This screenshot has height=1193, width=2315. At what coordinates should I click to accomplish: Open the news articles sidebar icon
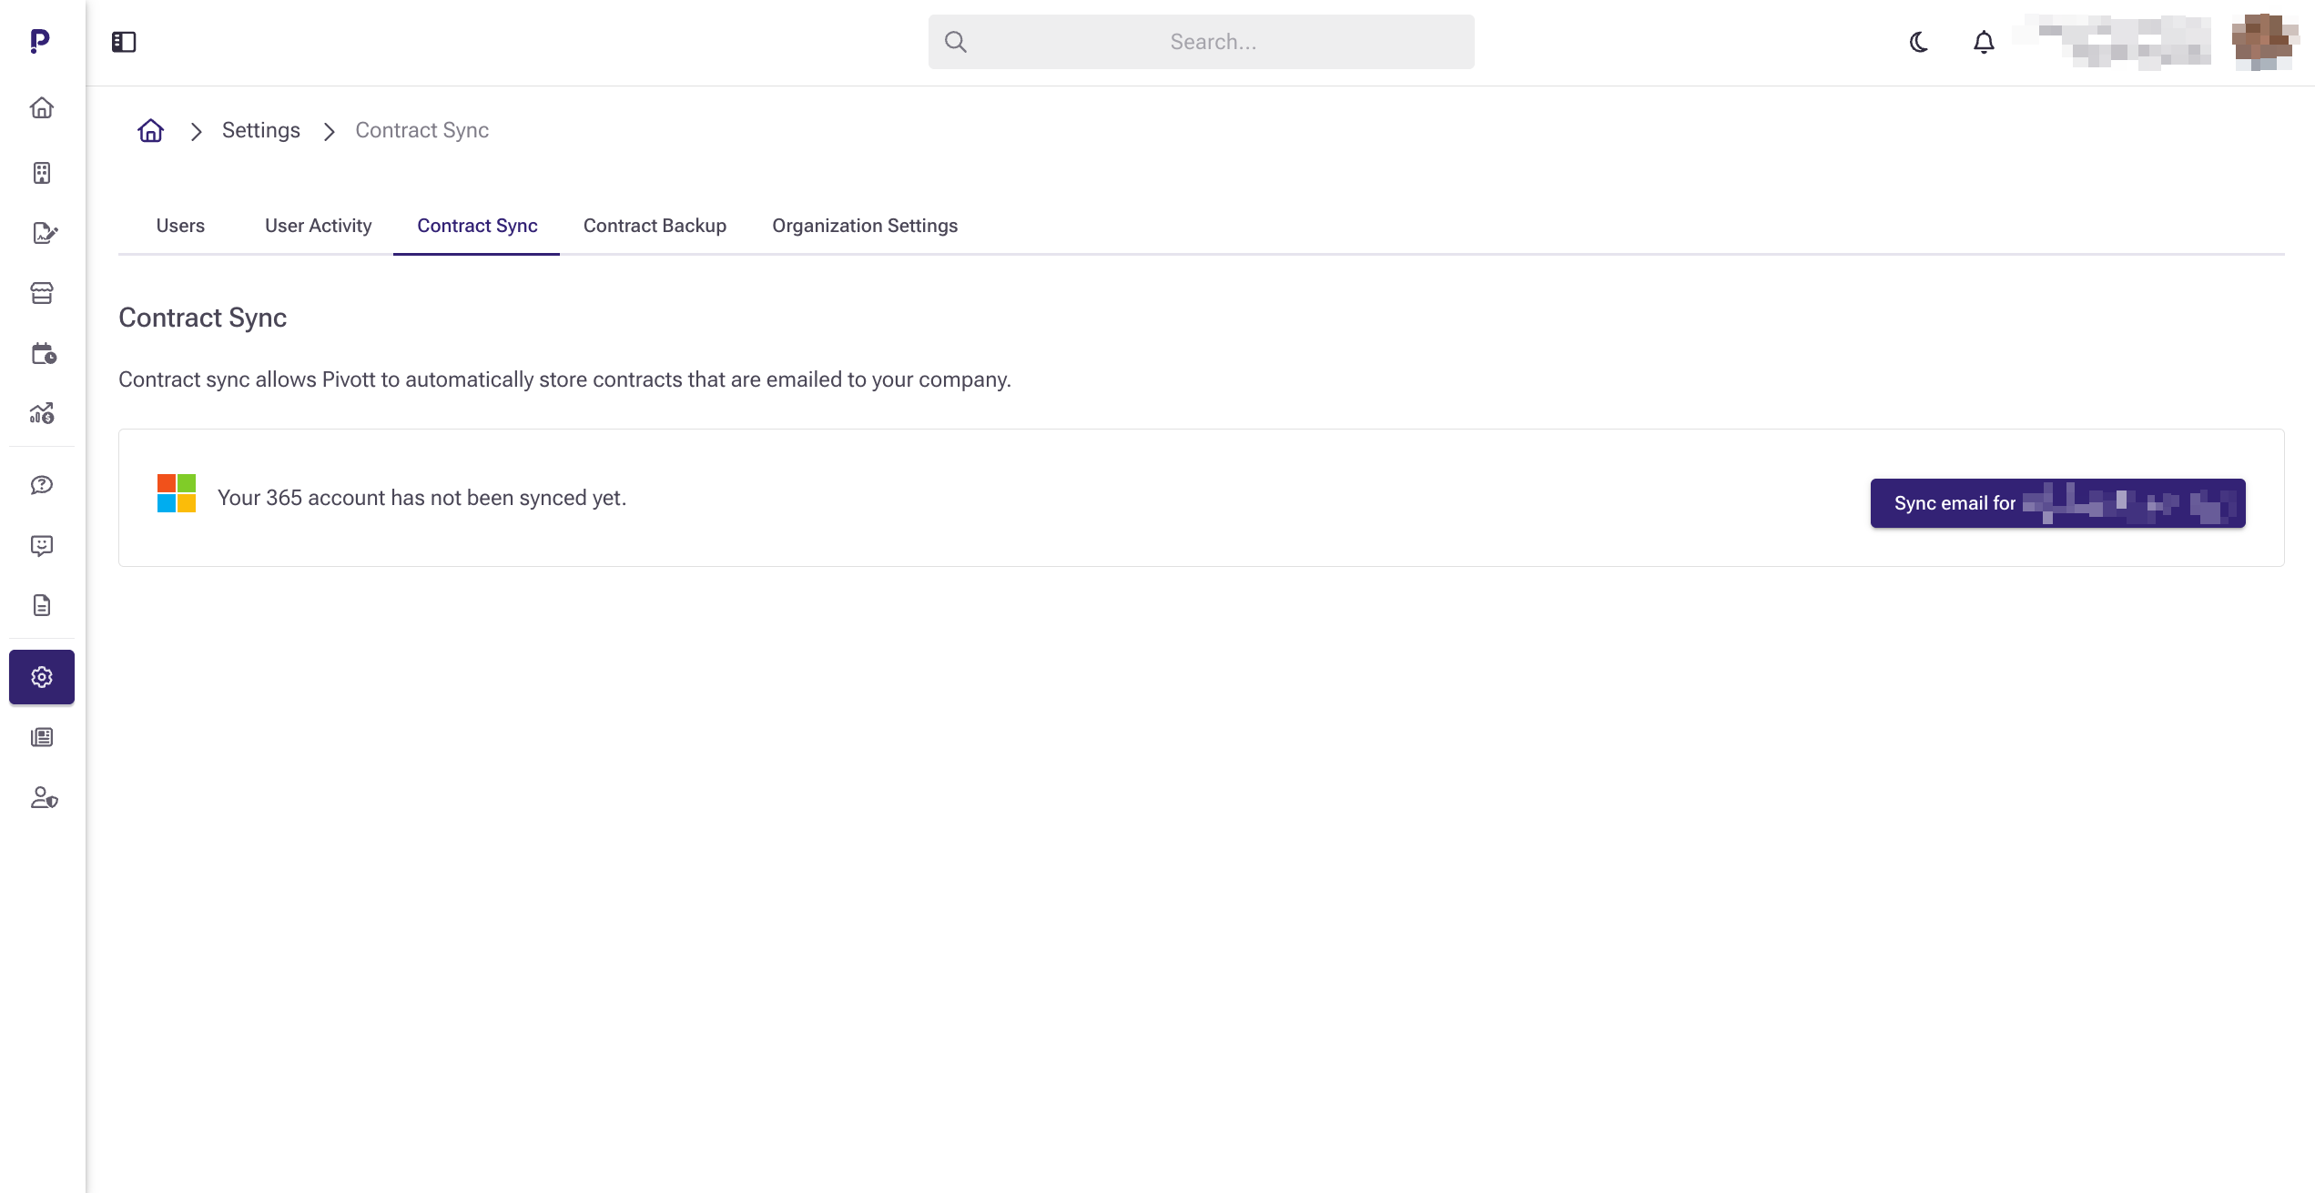tap(42, 737)
